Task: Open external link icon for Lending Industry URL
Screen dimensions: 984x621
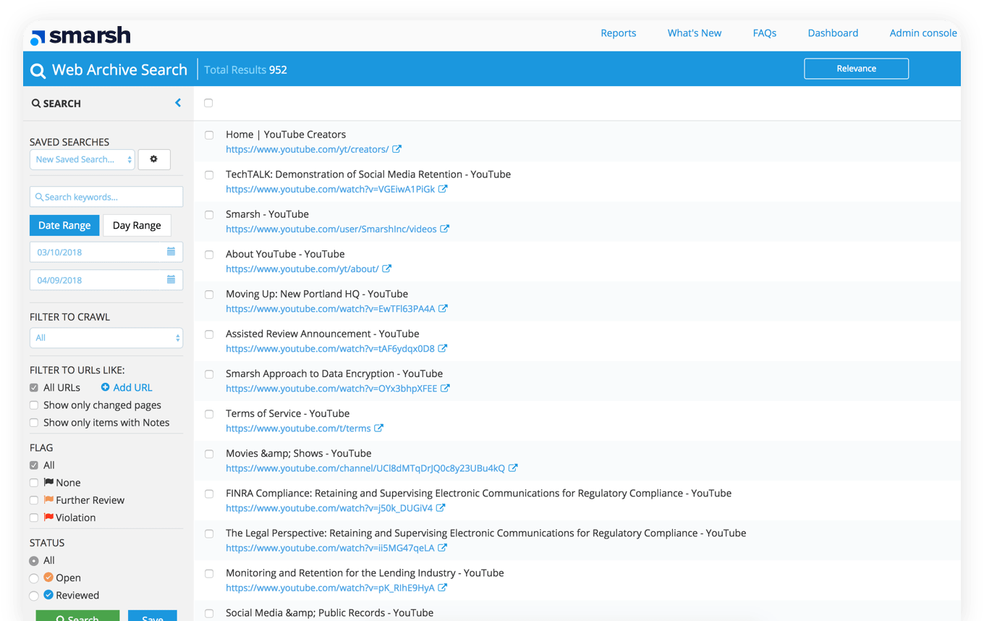Action: tap(443, 587)
